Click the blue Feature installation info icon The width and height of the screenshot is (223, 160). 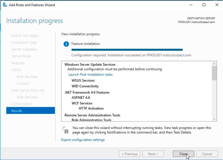pos(66,44)
